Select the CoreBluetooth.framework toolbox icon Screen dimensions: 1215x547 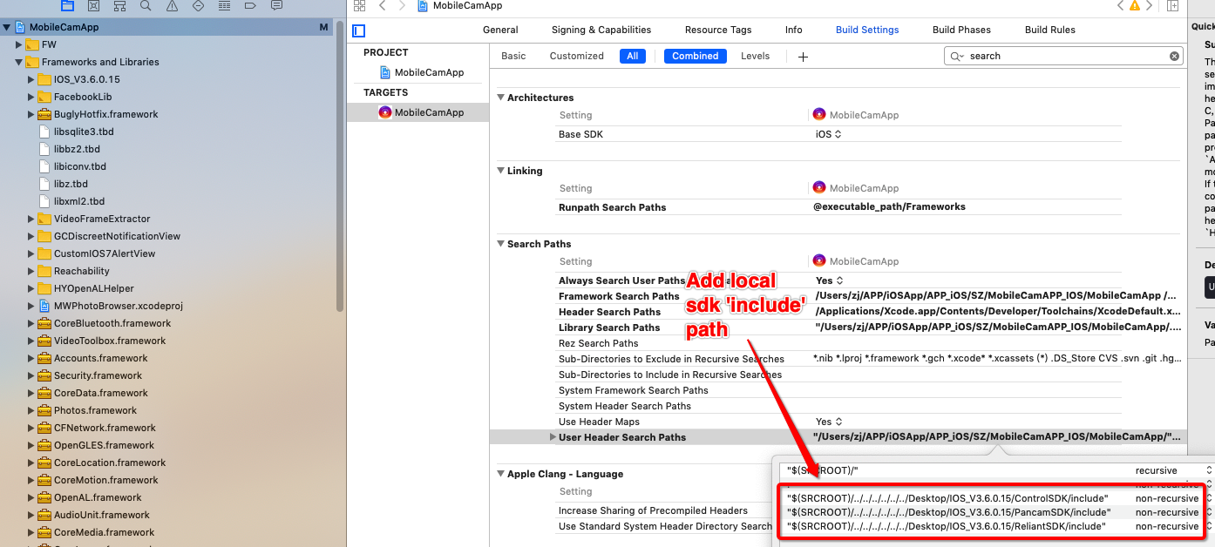[x=44, y=323]
